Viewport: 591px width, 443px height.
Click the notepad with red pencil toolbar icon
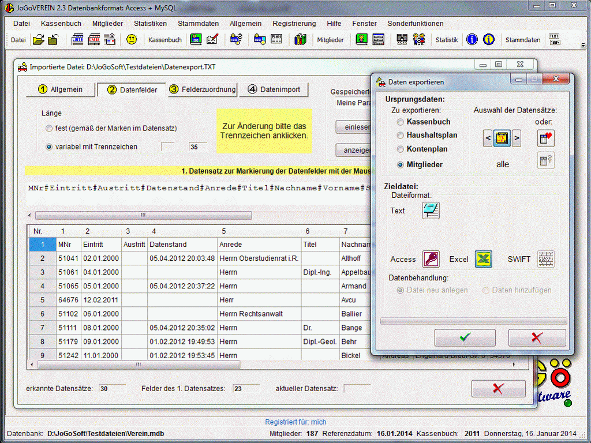[x=212, y=40]
